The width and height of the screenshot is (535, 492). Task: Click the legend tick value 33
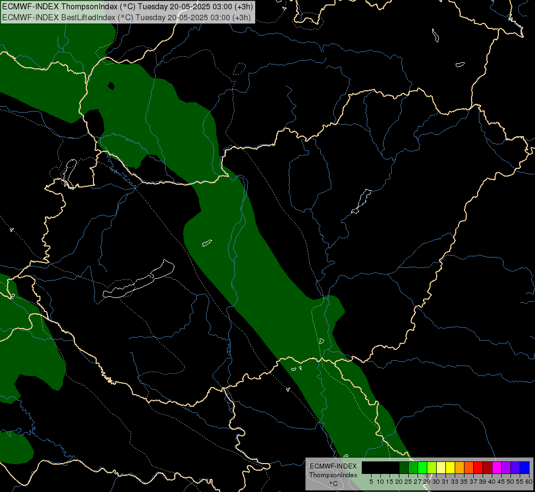click(x=455, y=482)
